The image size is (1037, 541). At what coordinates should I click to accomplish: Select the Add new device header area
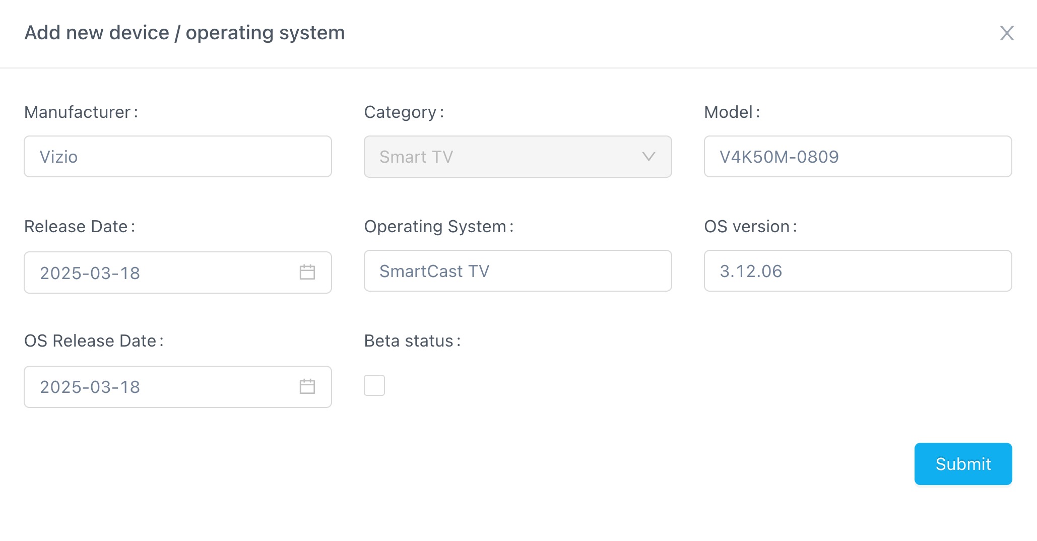point(185,32)
